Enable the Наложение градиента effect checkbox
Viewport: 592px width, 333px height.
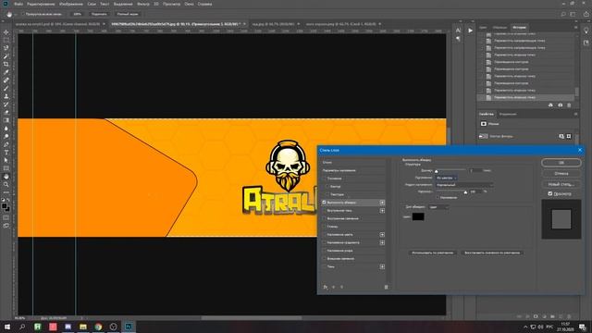(x=324, y=242)
